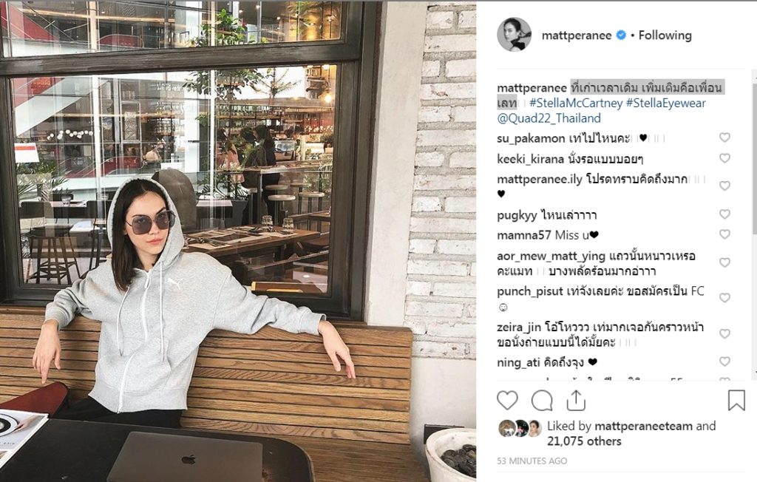The image size is (757, 482).
Task: Open the comment bubble icon
Action: 542,401
